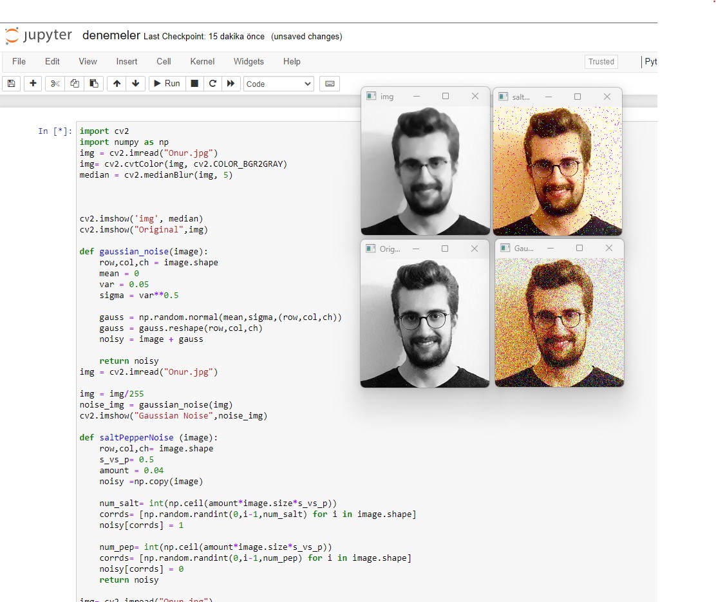Viewport: 716px width, 602px height.
Task: Minimize the img window
Action: pyautogui.click(x=417, y=96)
